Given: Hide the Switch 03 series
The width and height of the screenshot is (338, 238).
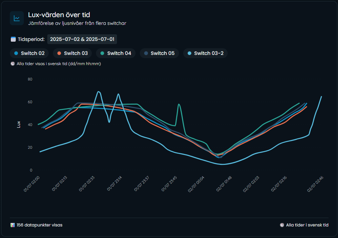Looking at the screenshot, I should pos(72,53).
